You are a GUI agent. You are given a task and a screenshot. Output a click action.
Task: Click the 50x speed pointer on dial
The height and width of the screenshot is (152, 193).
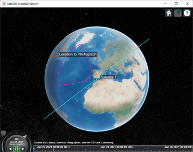[x=25, y=137]
